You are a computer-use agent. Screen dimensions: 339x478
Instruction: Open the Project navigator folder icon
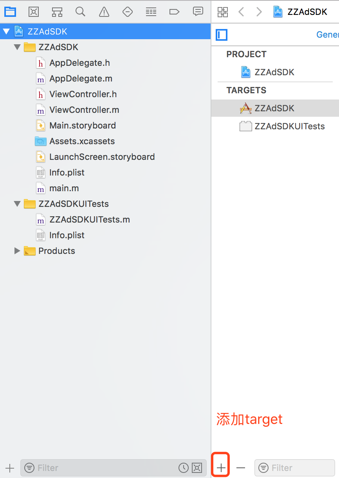pos(10,12)
